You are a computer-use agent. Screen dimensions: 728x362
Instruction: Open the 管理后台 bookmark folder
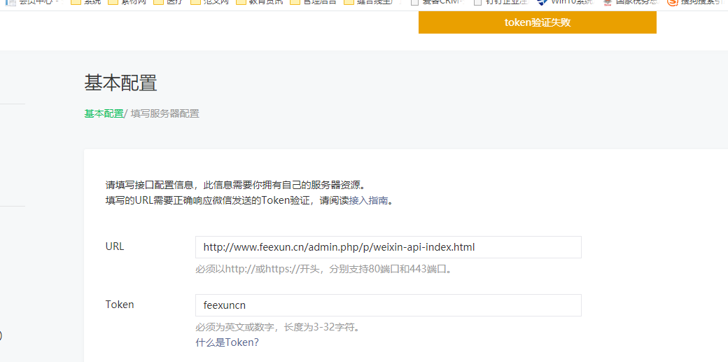click(312, 2)
